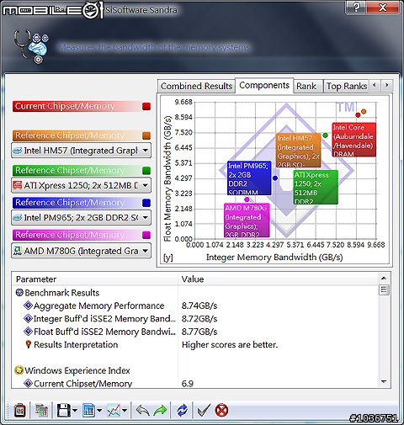Click the results list scroll down arrow

coord(384,381)
